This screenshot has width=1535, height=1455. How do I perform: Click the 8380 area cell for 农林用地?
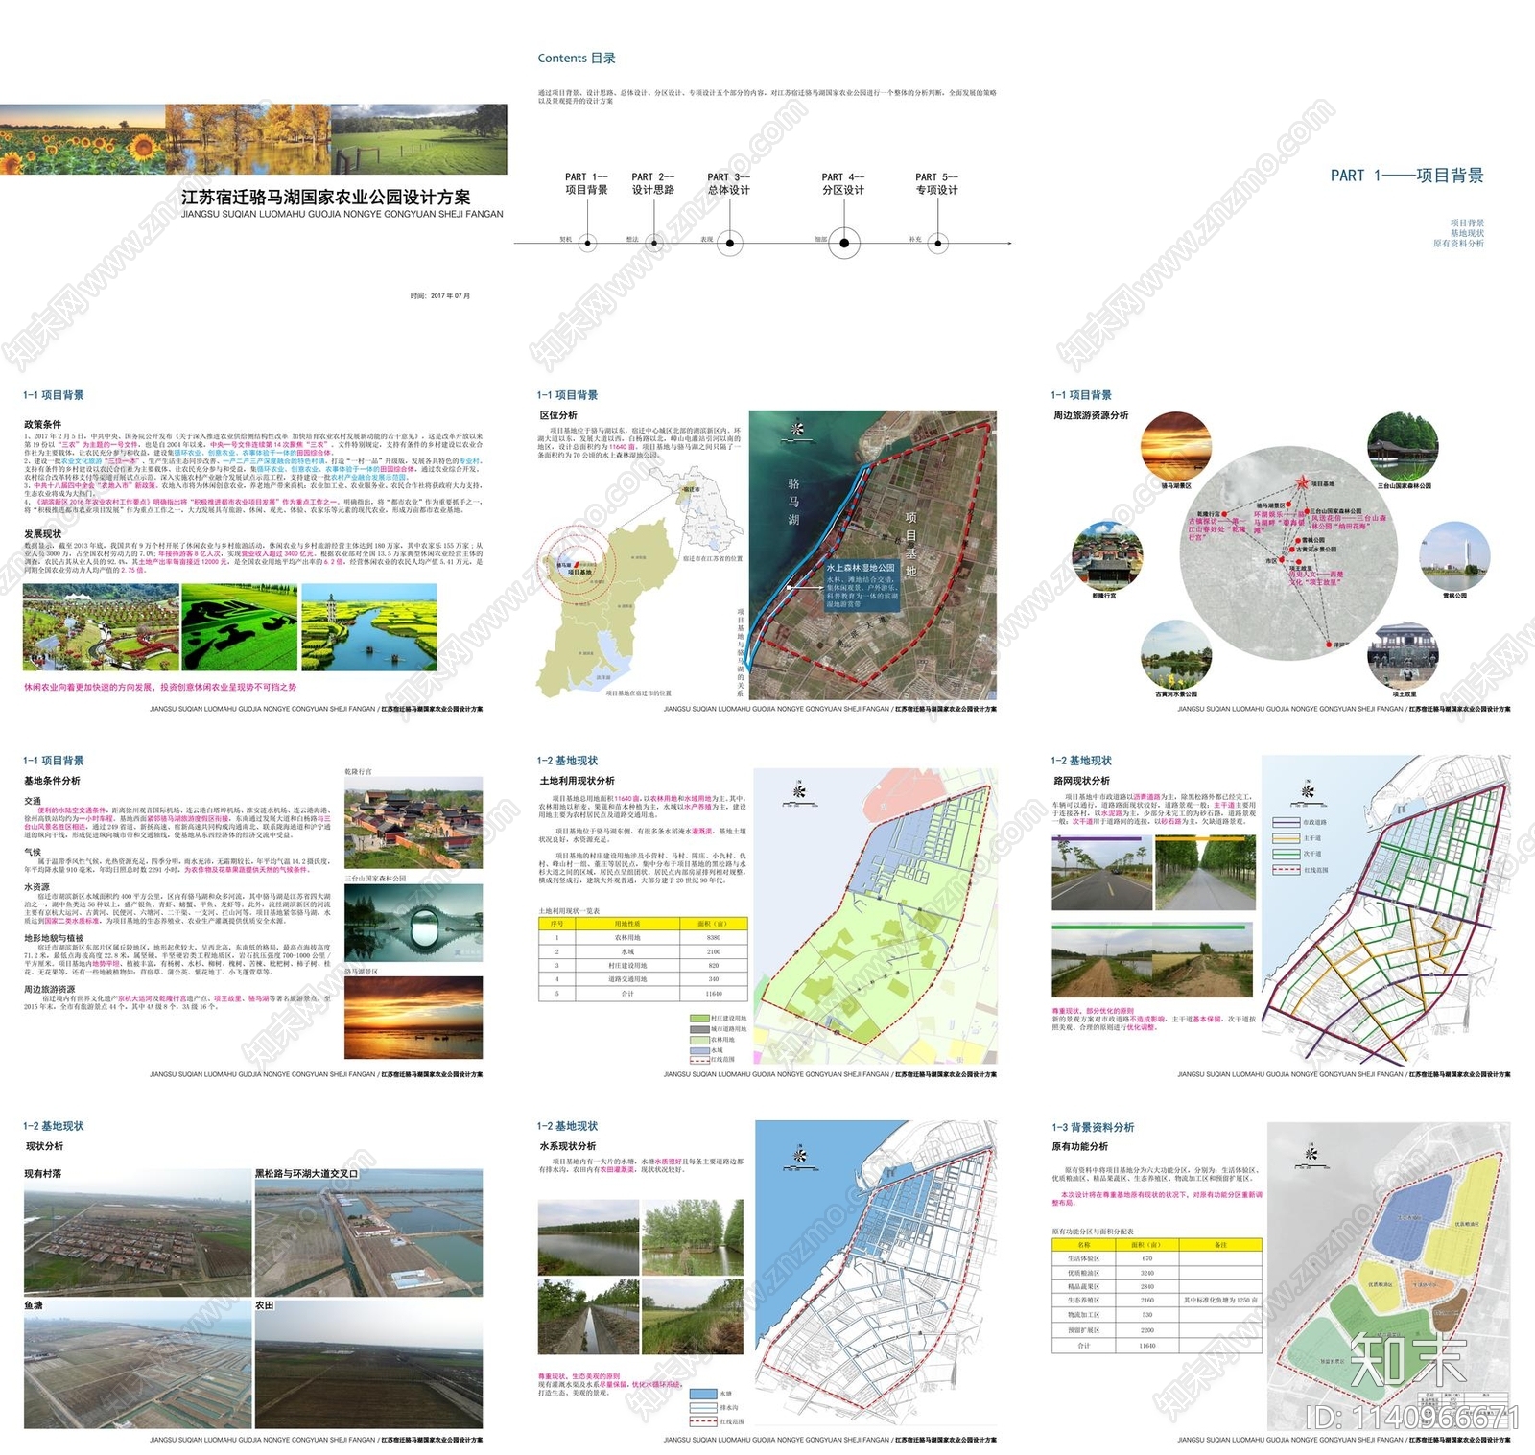point(713,938)
